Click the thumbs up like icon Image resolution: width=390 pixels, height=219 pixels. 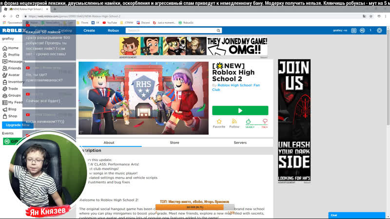(249, 121)
